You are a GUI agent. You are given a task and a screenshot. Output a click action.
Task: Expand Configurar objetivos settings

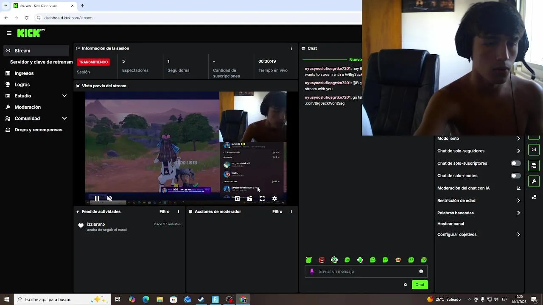518,234
